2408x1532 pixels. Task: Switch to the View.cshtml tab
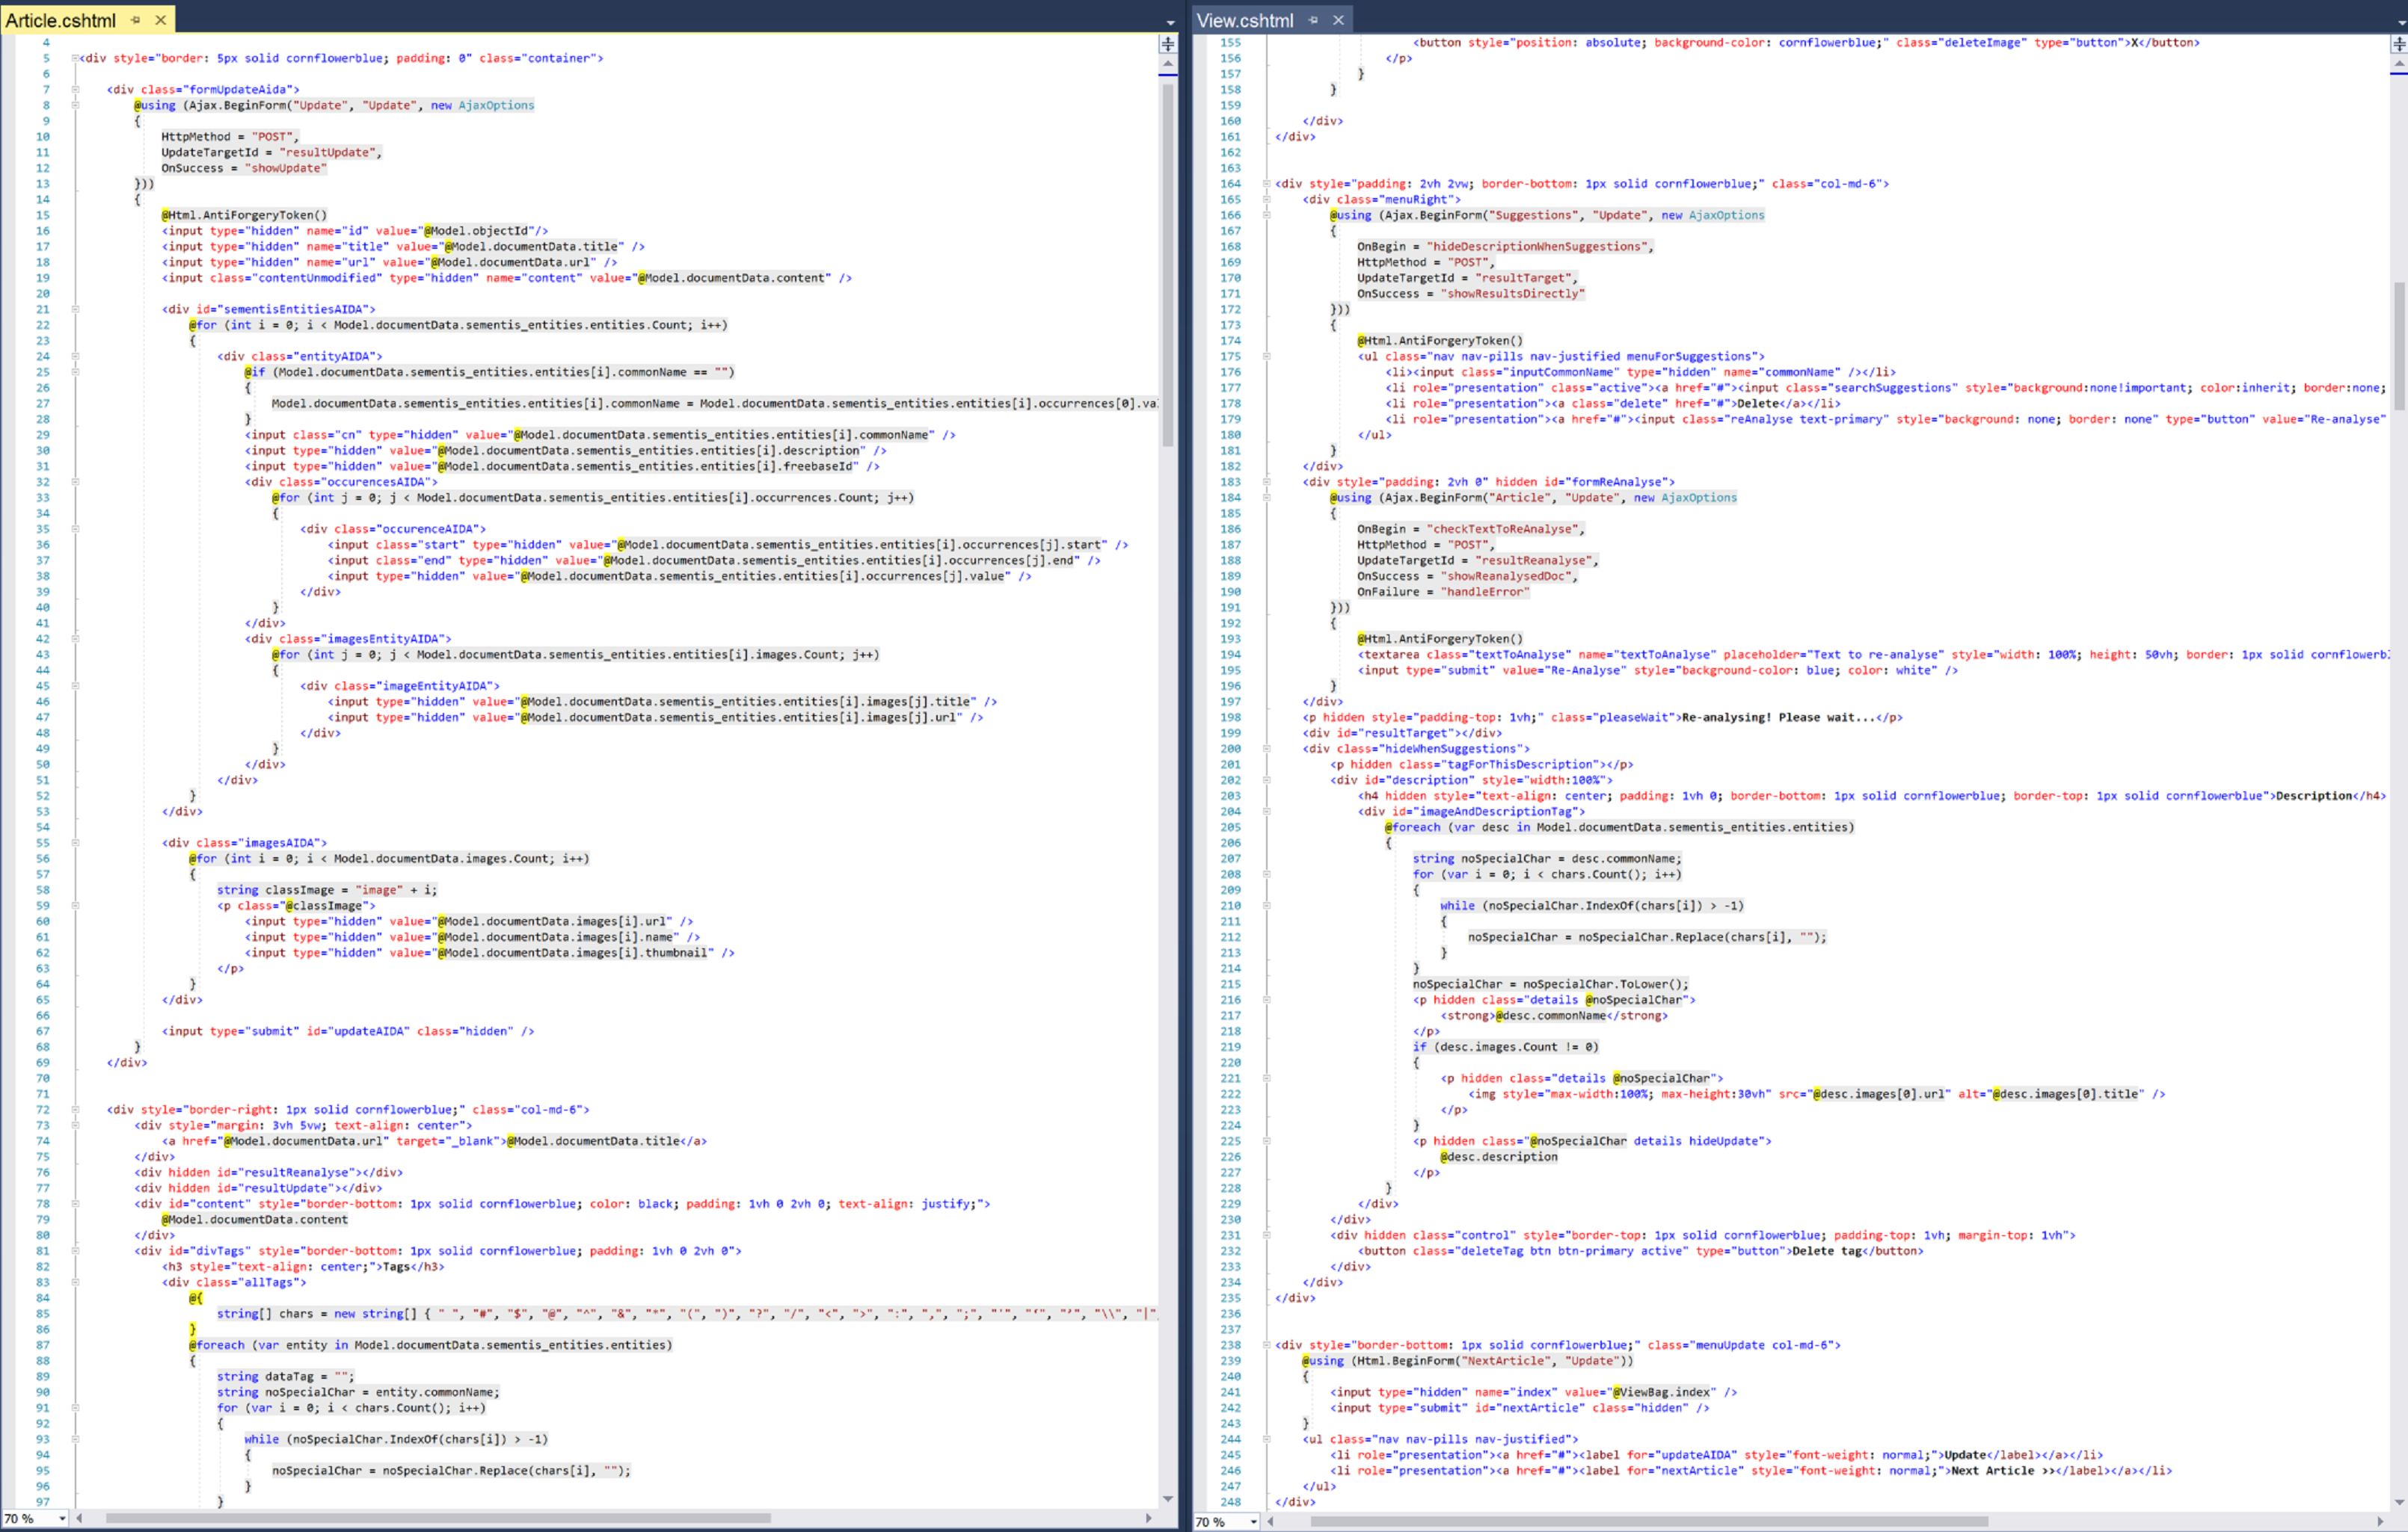[1244, 20]
